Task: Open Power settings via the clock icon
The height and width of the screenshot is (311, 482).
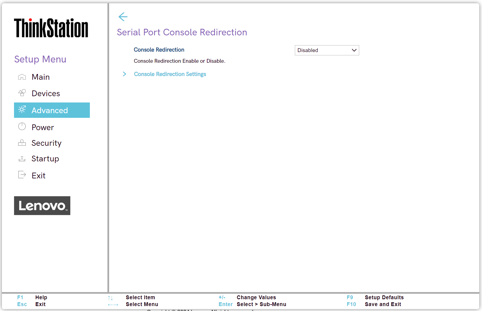Action: pos(22,127)
